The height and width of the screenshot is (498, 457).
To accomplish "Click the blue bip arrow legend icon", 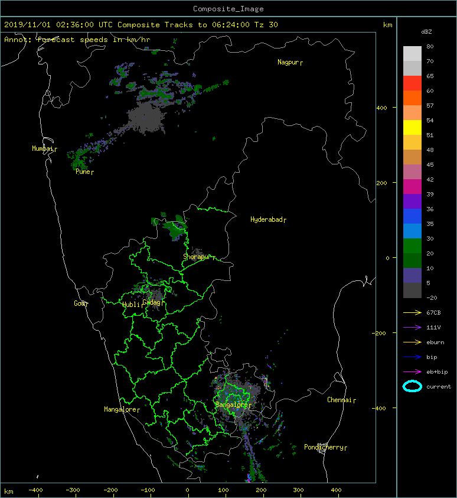I will coord(412,357).
